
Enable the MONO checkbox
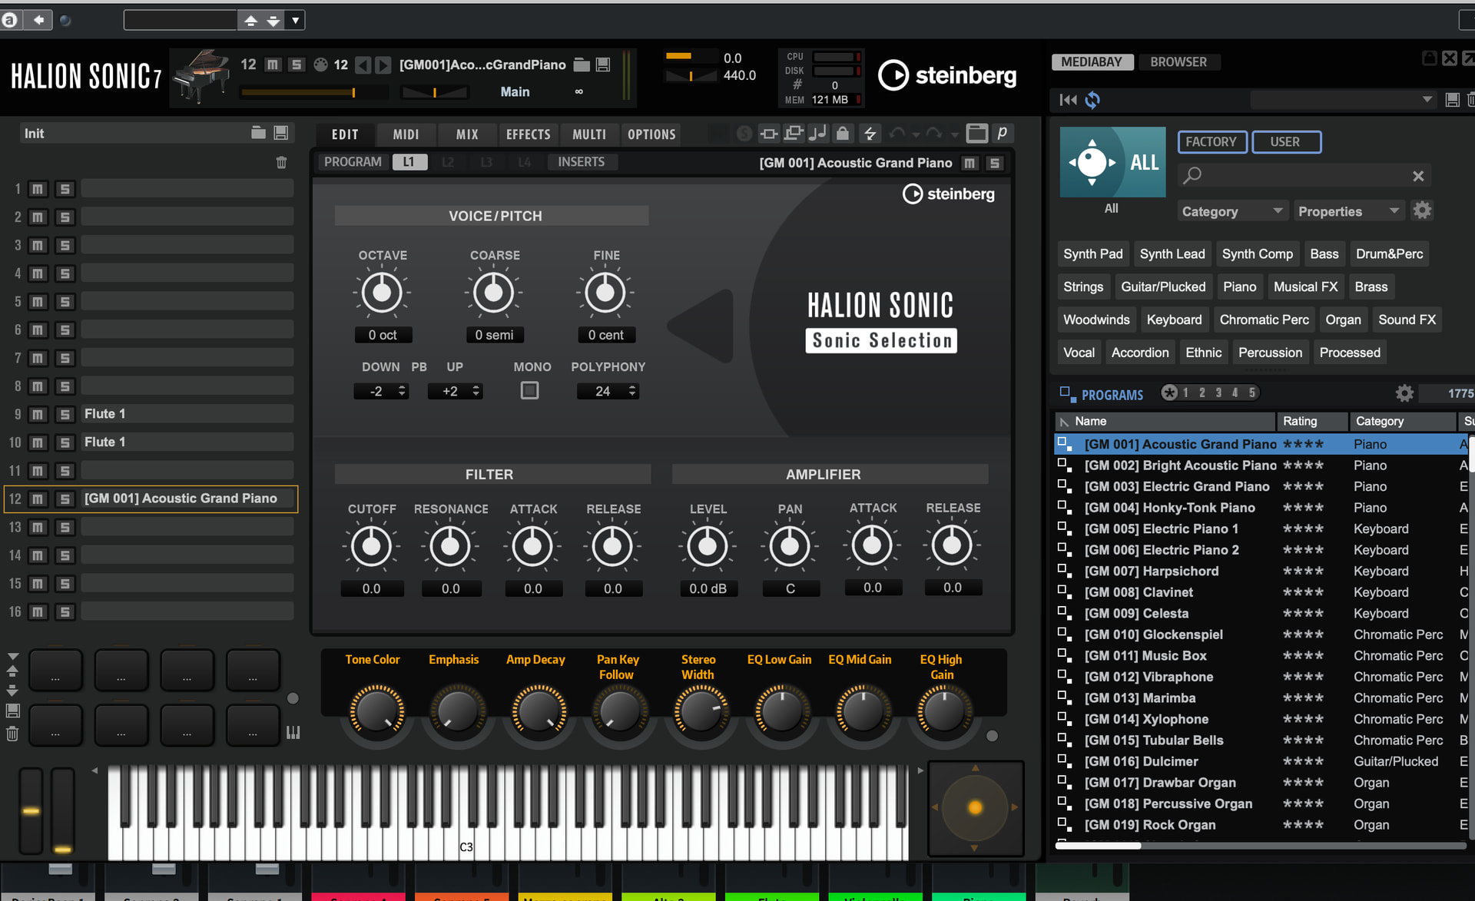[x=529, y=390]
